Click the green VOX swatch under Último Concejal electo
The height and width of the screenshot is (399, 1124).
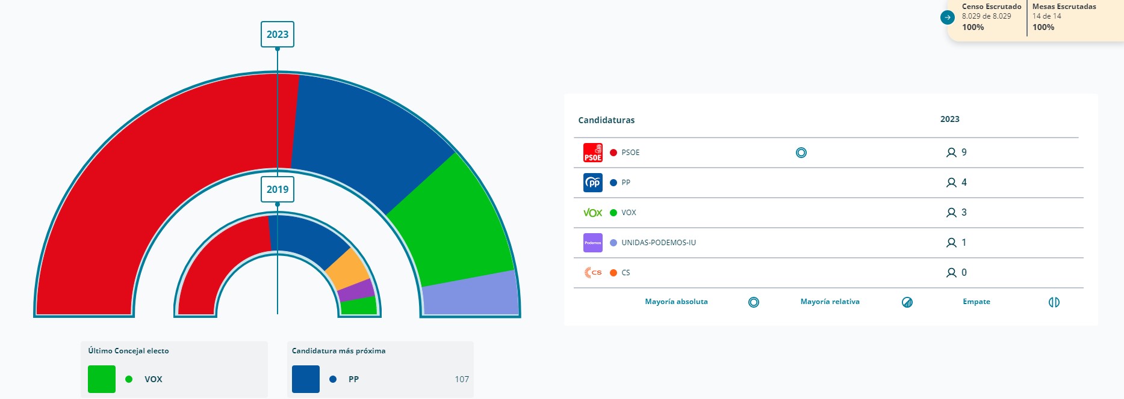click(x=102, y=379)
